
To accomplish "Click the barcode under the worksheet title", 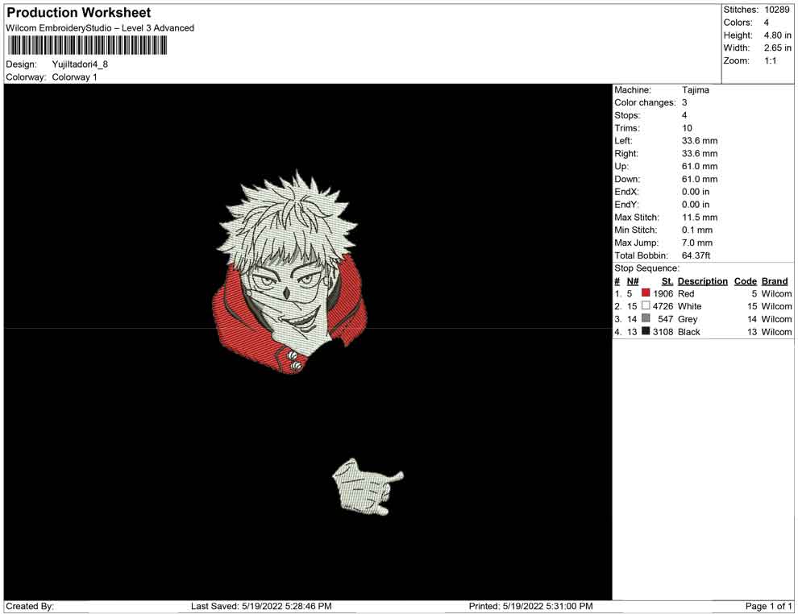I will coord(87,46).
